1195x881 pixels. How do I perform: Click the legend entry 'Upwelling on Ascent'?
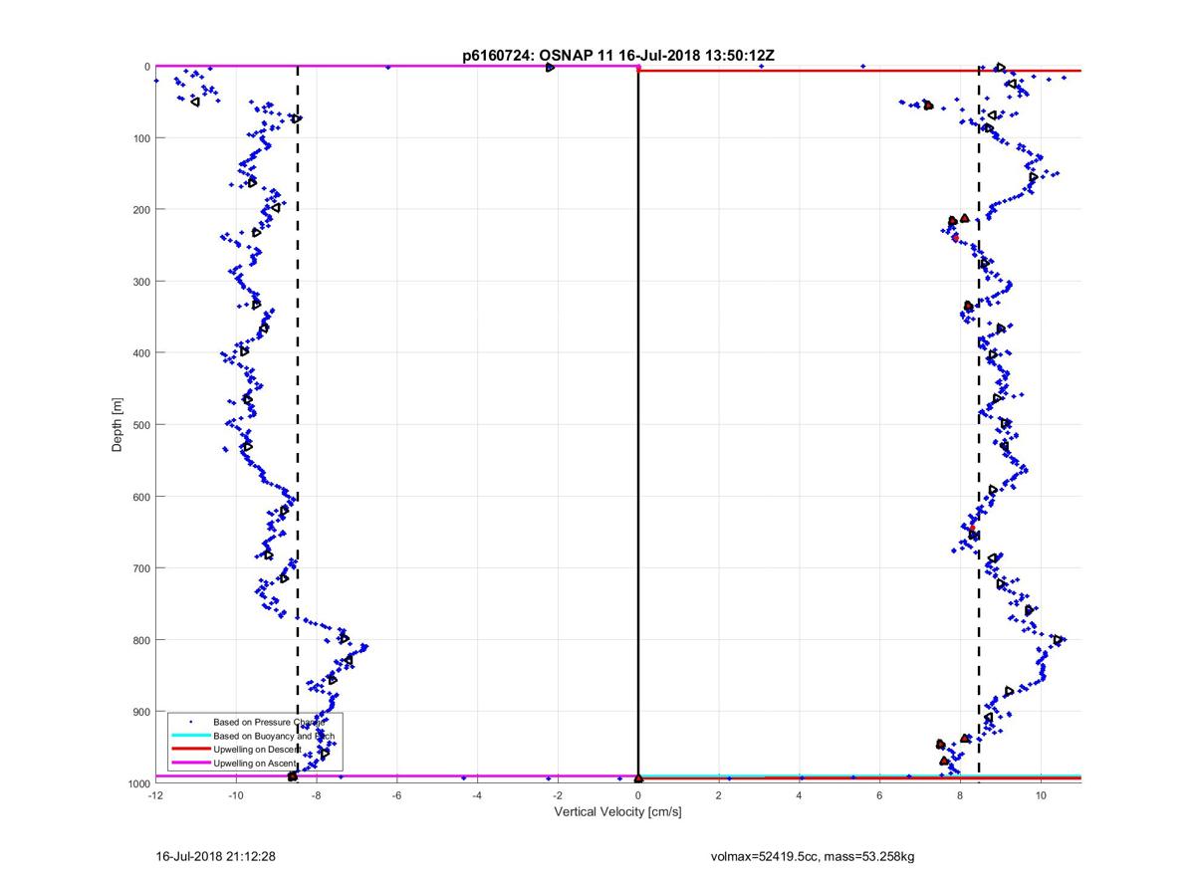pyautogui.click(x=254, y=763)
